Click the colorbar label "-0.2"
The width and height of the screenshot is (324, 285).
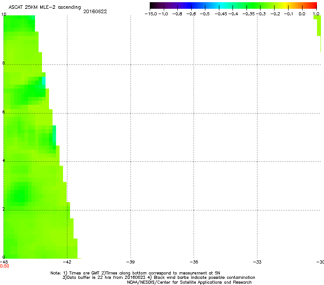coord(275,14)
